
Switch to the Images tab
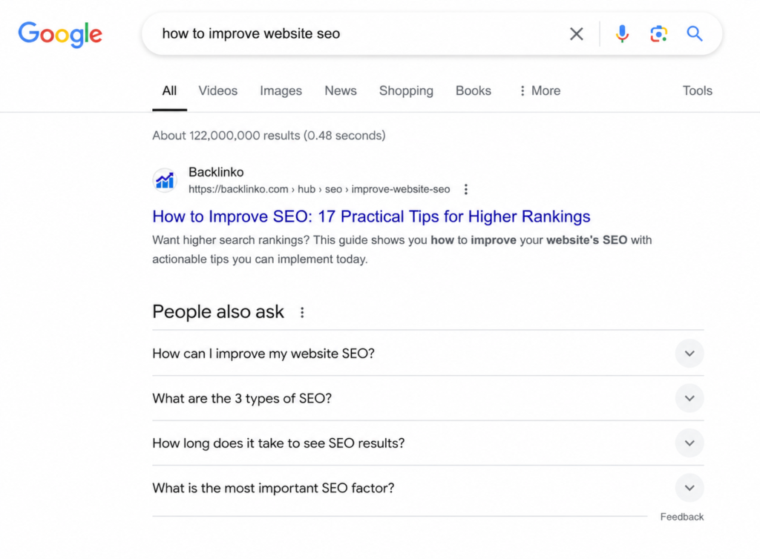point(281,90)
